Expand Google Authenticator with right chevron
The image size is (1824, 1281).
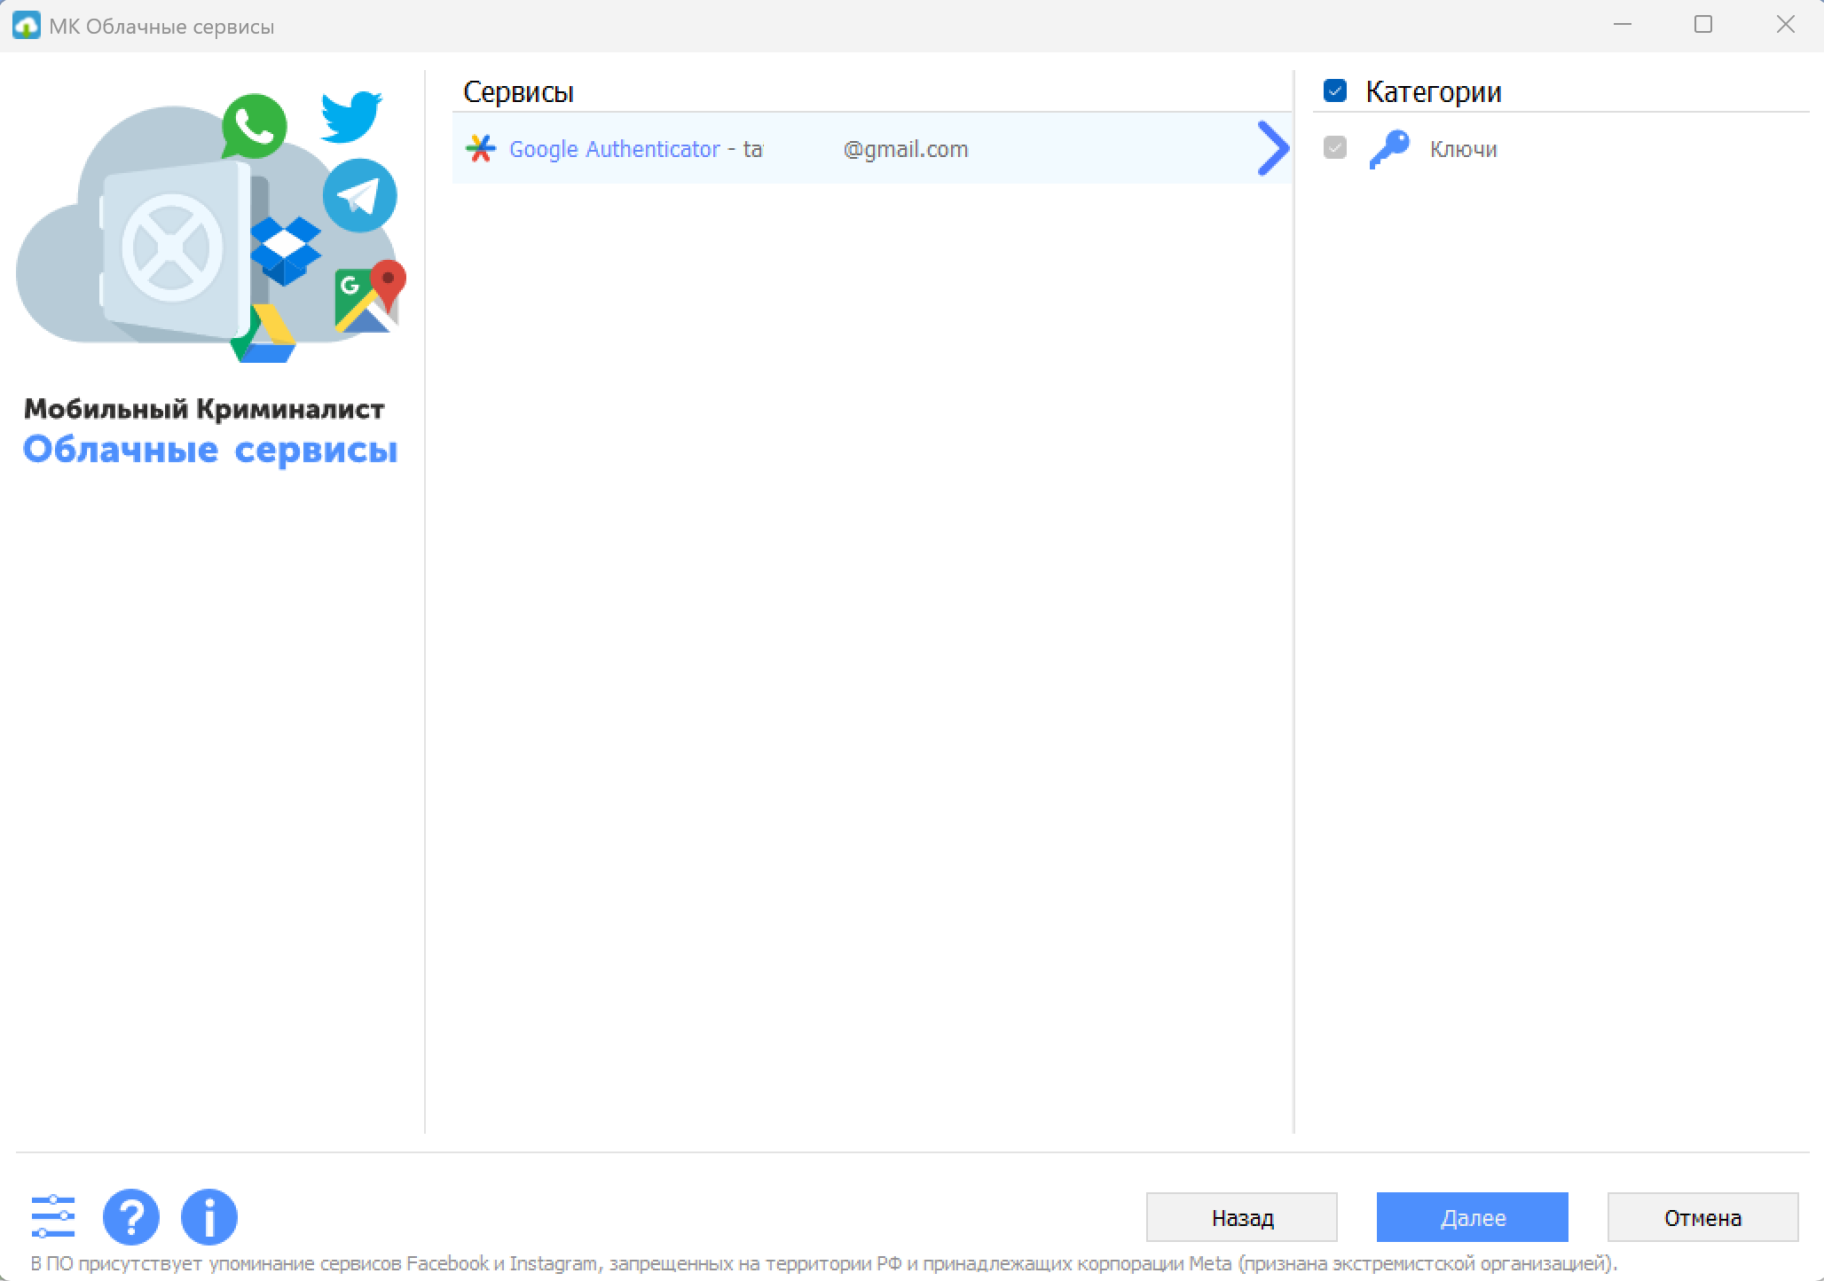[1272, 148]
